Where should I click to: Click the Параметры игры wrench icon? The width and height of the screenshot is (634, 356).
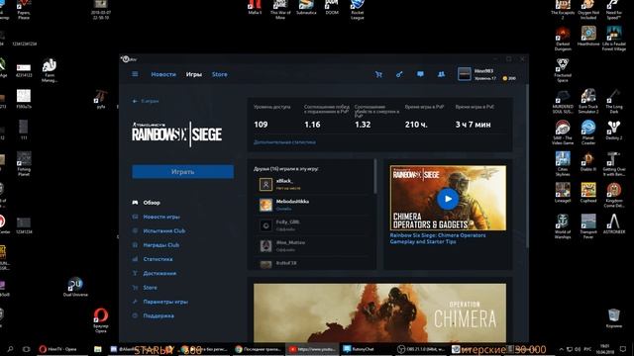135,302
